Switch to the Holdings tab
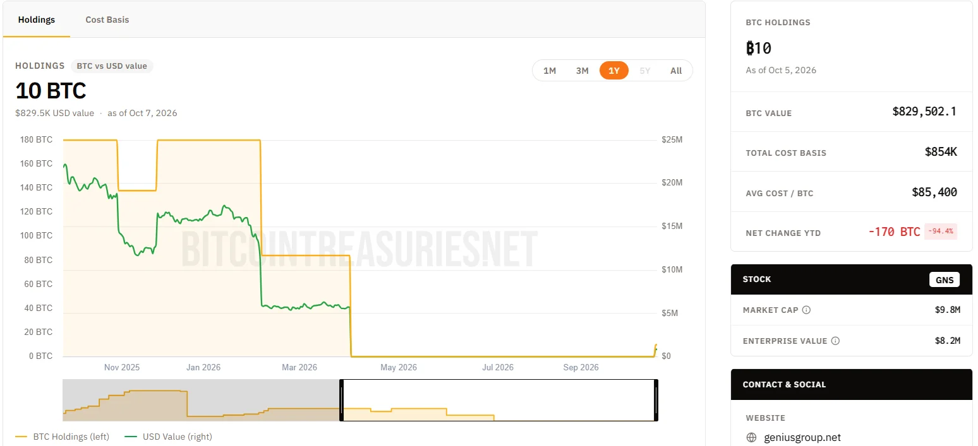The width and height of the screenshot is (978, 446). coord(37,20)
